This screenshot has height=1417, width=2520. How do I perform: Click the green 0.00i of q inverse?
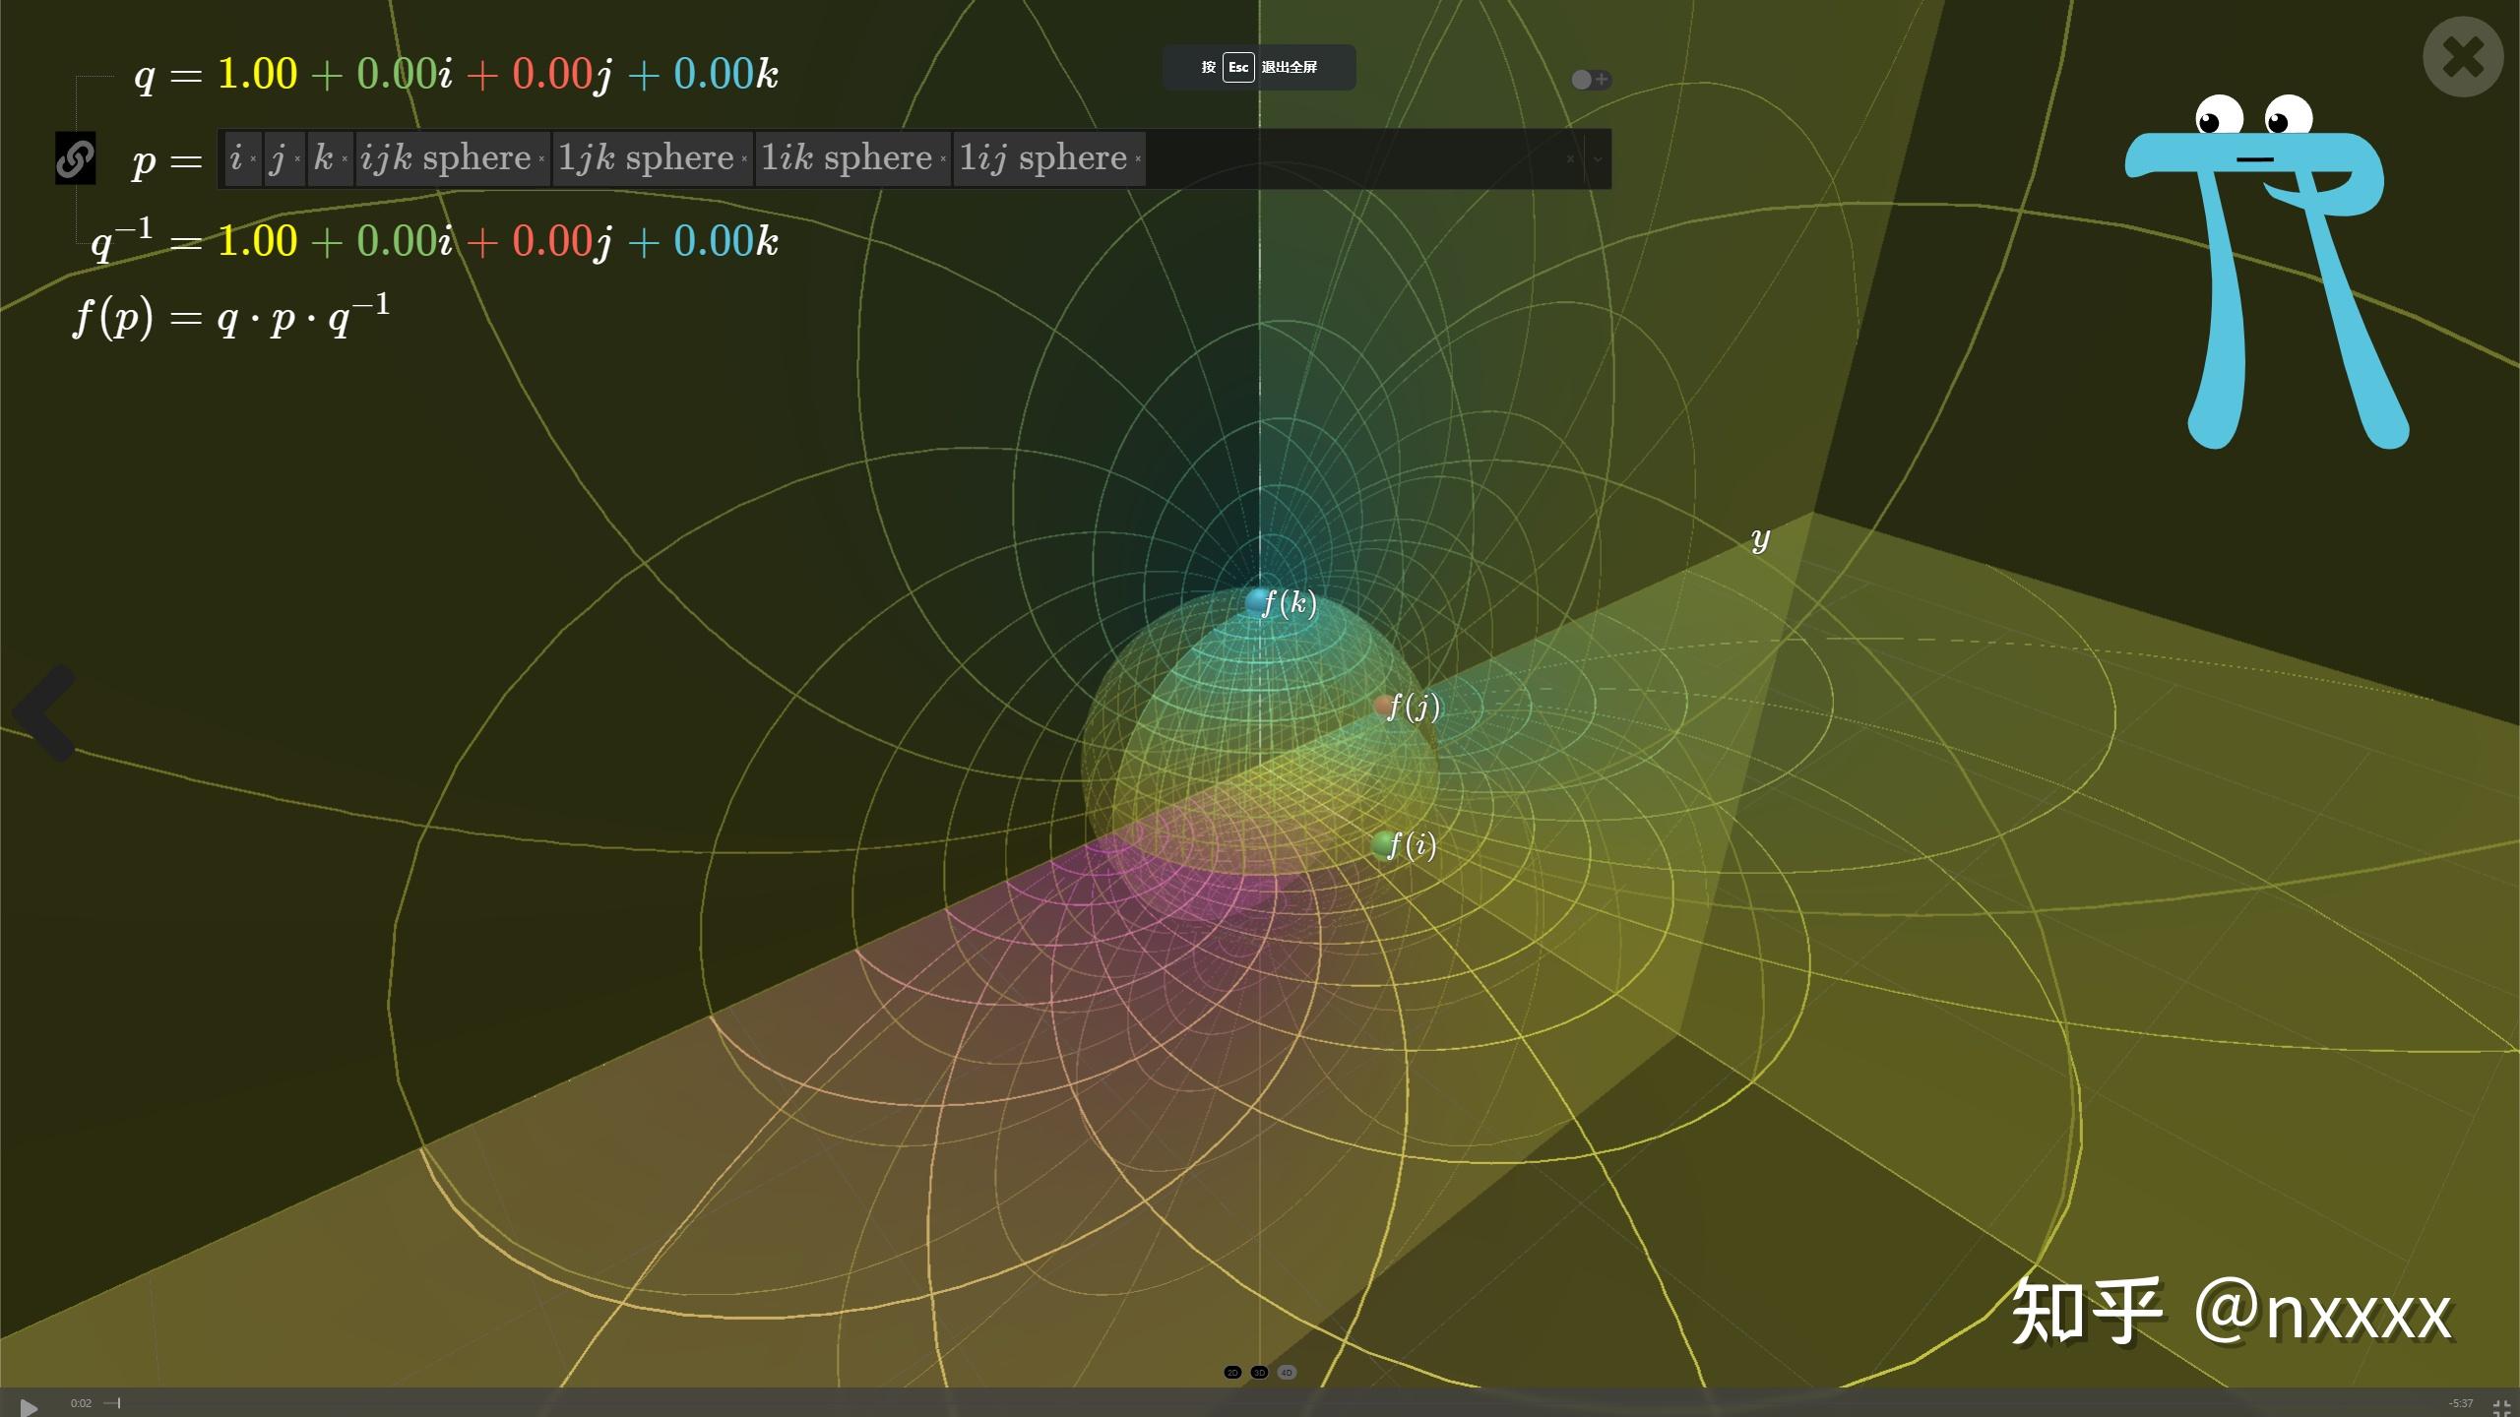tap(405, 242)
